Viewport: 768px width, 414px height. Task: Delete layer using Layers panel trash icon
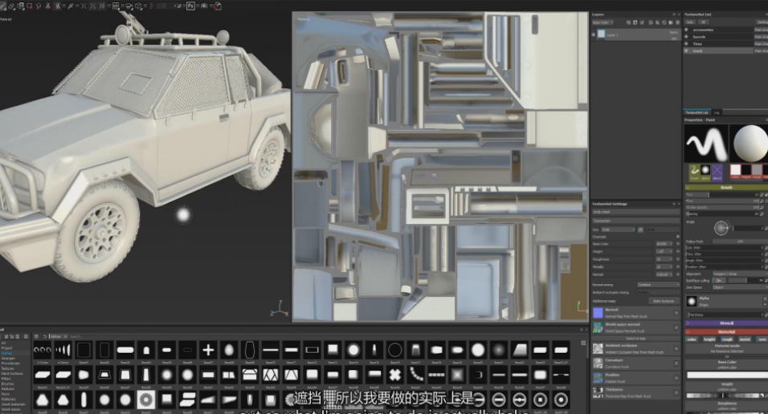(x=678, y=22)
